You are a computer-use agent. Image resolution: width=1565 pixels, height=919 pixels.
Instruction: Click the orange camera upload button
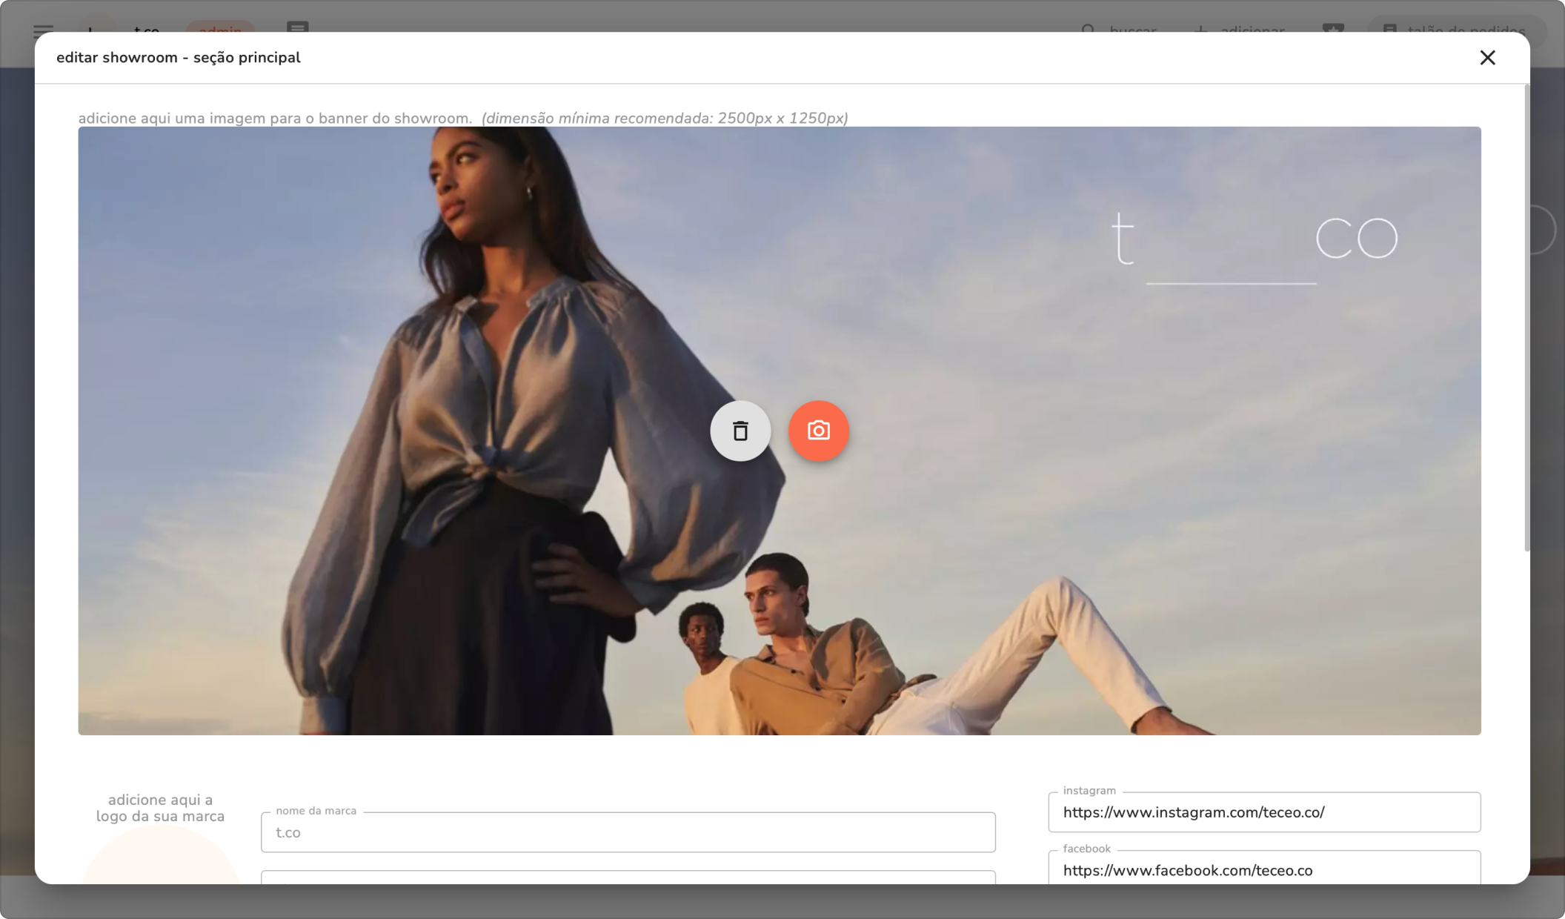coord(818,431)
